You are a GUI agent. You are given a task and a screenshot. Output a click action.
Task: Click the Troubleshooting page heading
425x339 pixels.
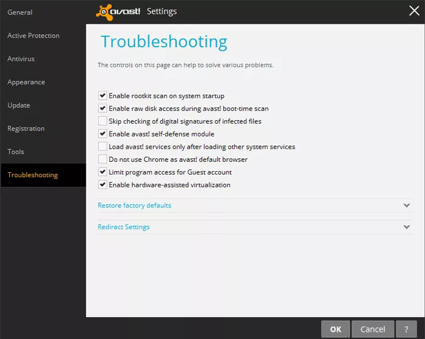(164, 42)
